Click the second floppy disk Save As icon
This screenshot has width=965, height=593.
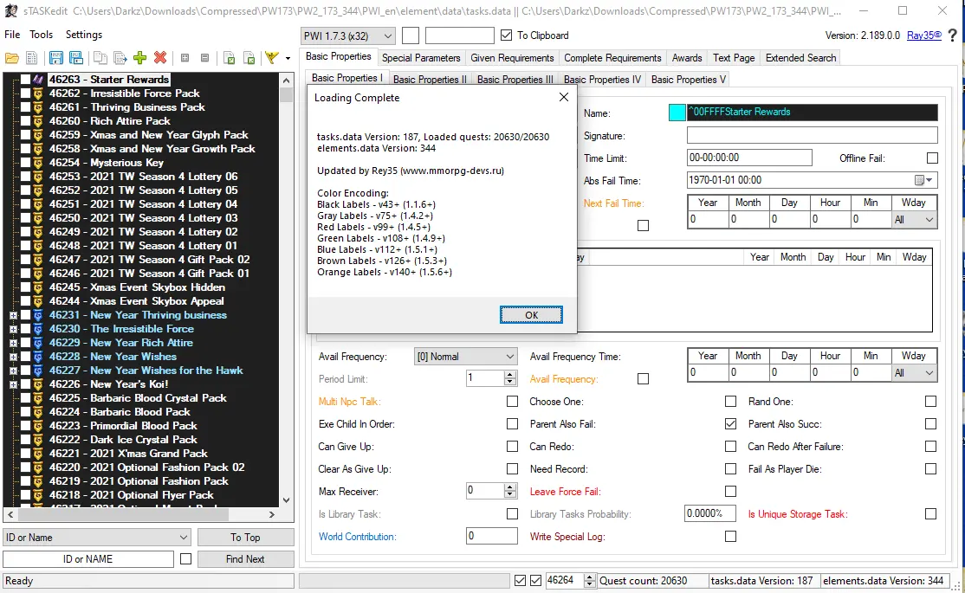(x=76, y=59)
